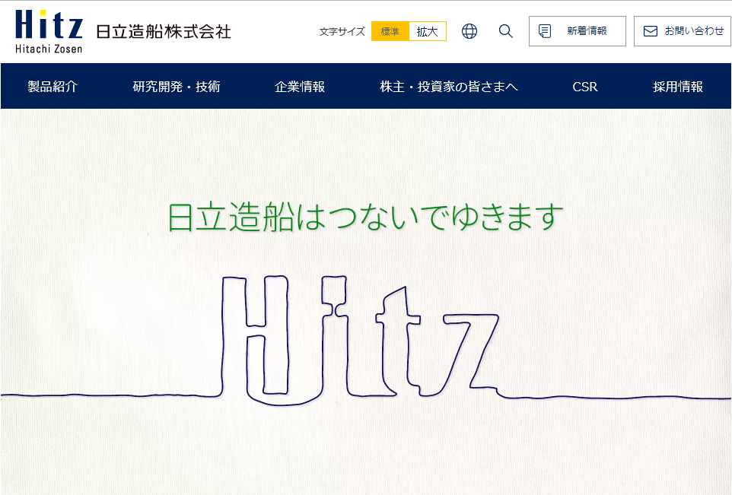
Task: Open the search magnifier icon
Action: (x=505, y=31)
